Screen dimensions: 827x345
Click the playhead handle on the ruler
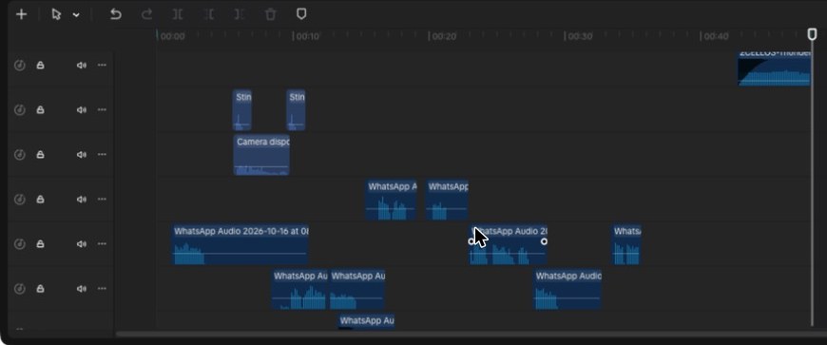(812, 34)
